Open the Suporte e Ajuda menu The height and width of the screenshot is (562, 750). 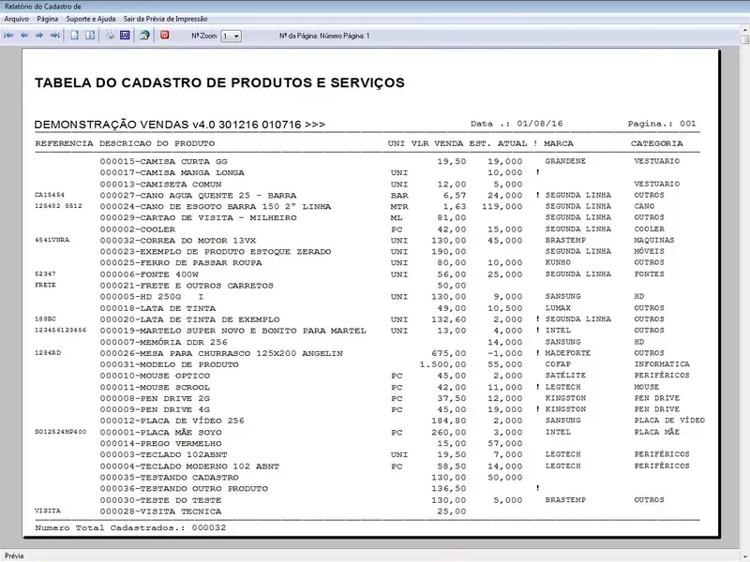[90, 18]
